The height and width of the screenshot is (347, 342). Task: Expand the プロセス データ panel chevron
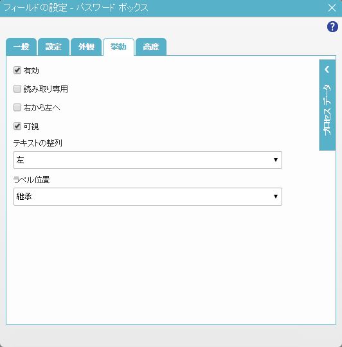tap(327, 69)
